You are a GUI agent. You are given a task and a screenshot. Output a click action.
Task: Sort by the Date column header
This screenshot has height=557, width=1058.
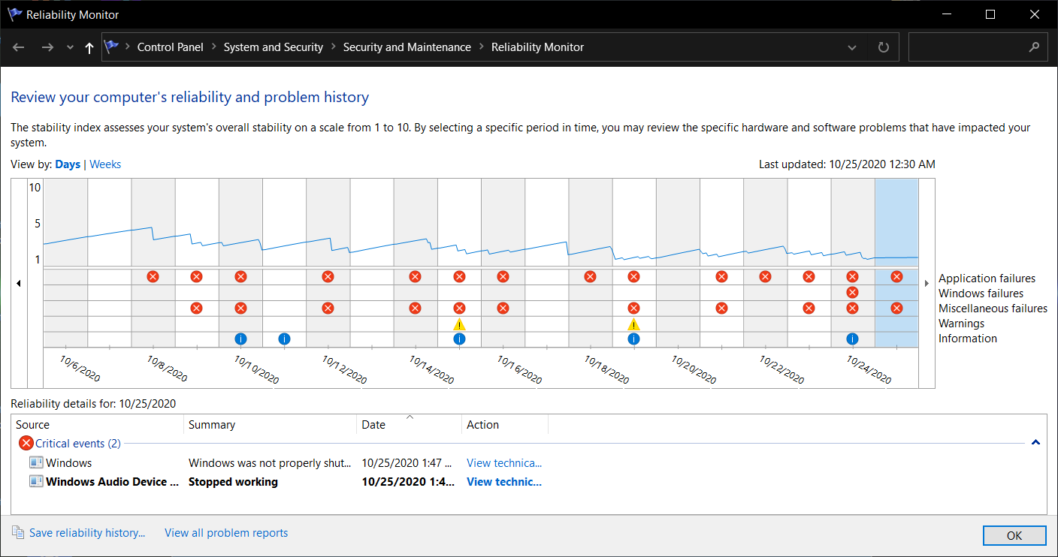click(x=410, y=424)
